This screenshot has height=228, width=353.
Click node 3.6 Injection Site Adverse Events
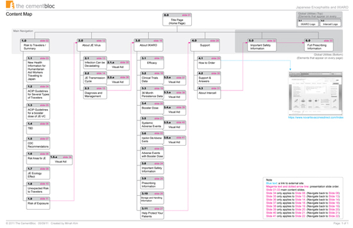pos(152,138)
